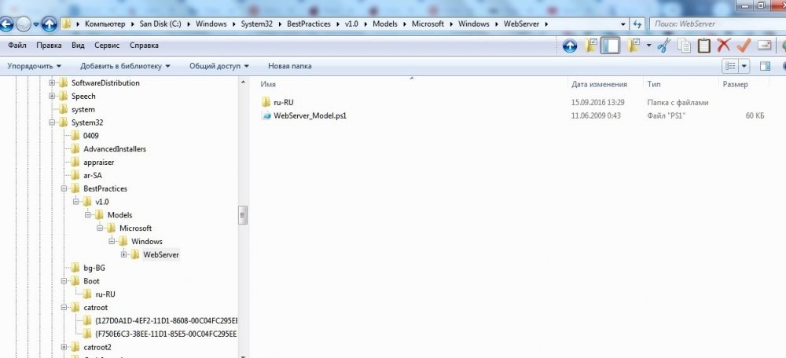Select the {F750E6C3-38EE... folder in tree
Viewport: 786px width, 358px height.
pos(166,334)
